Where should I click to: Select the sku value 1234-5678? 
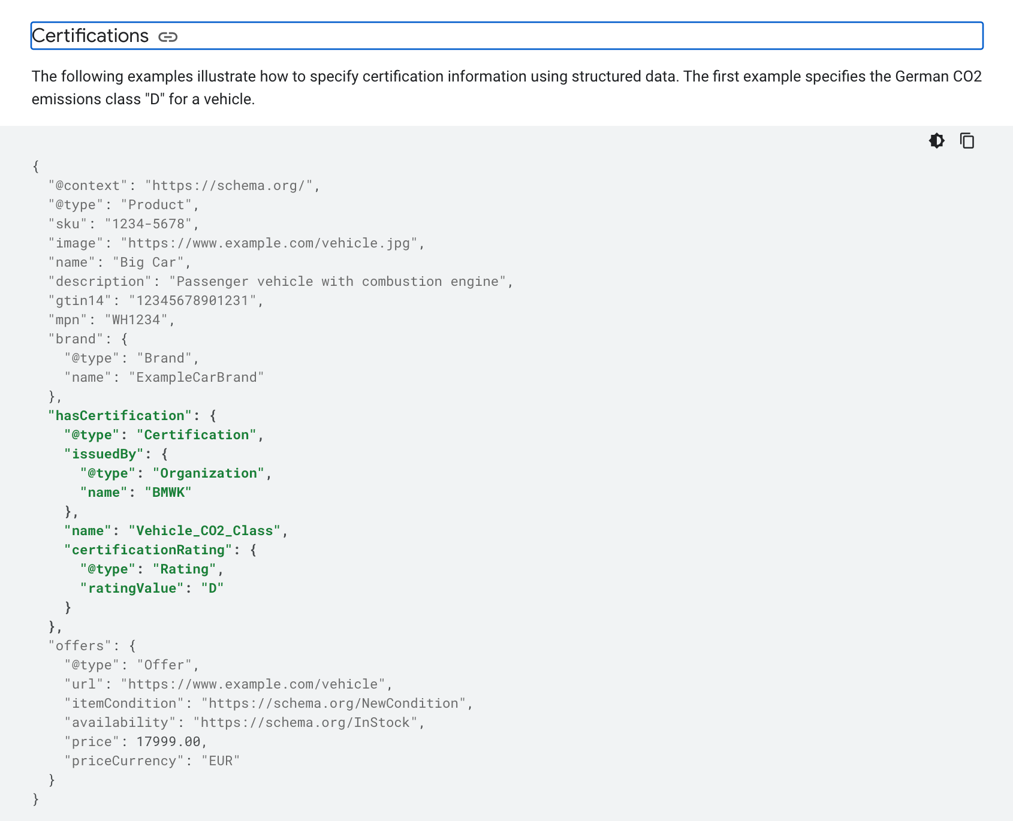click(x=150, y=224)
